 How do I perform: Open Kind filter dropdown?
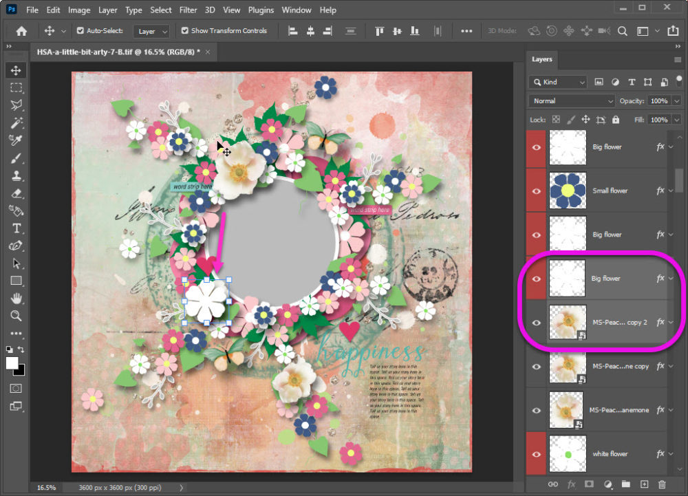[x=558, y=82]
